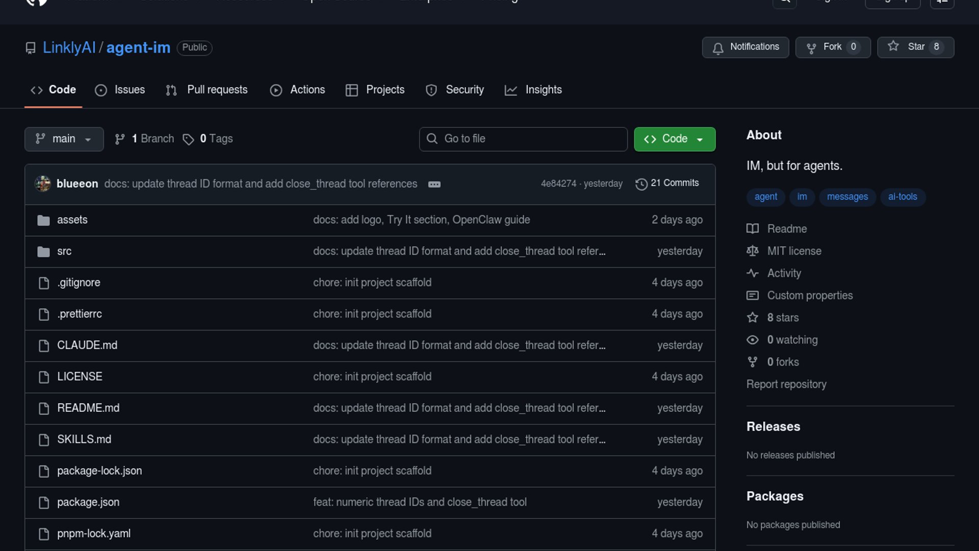Screen dimensions: 979x551
Task: Open the README.md file
Action: [x=88, y=408]
